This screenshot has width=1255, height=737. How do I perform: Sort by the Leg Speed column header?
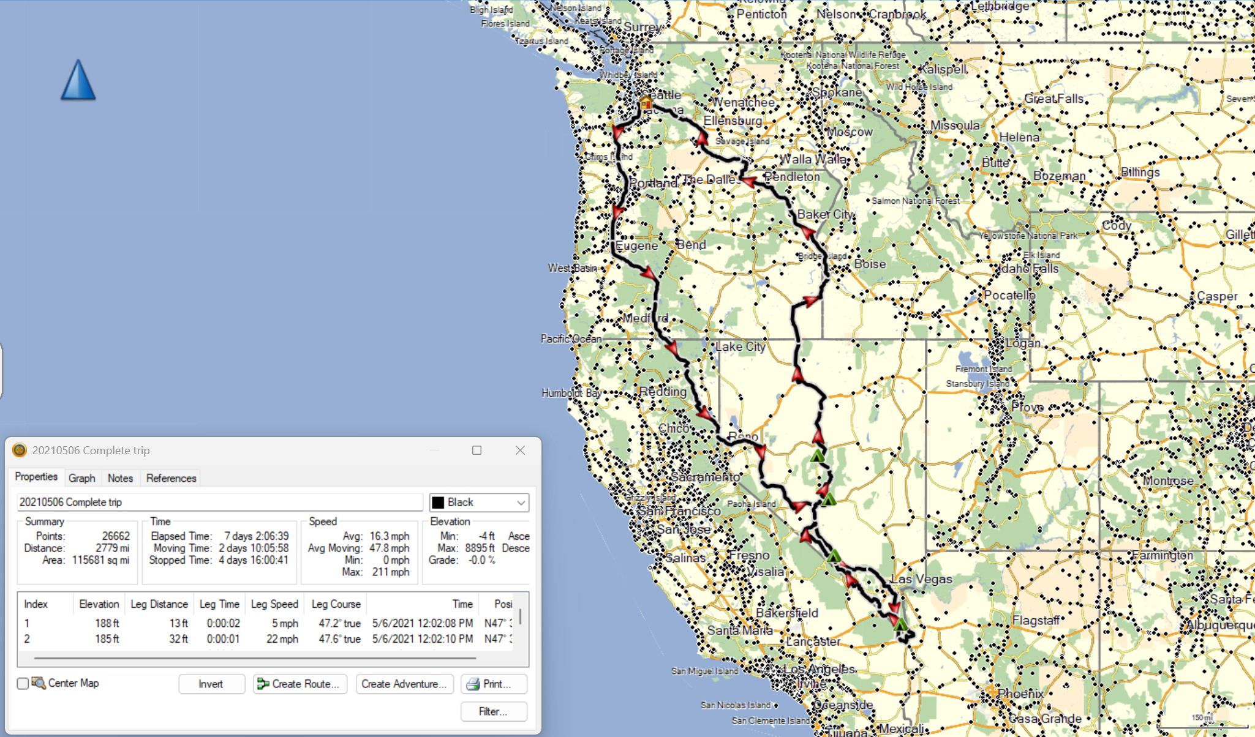point(274,604)
